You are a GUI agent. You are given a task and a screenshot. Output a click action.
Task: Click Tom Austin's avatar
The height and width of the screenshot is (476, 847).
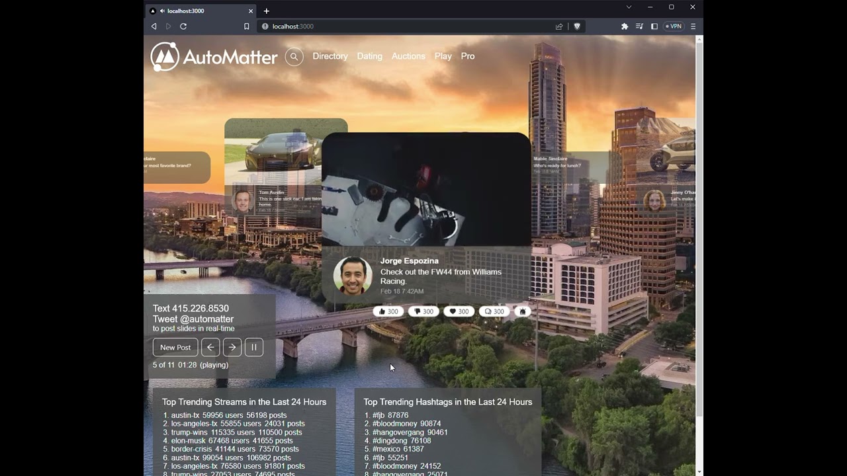tap(243, 201)
